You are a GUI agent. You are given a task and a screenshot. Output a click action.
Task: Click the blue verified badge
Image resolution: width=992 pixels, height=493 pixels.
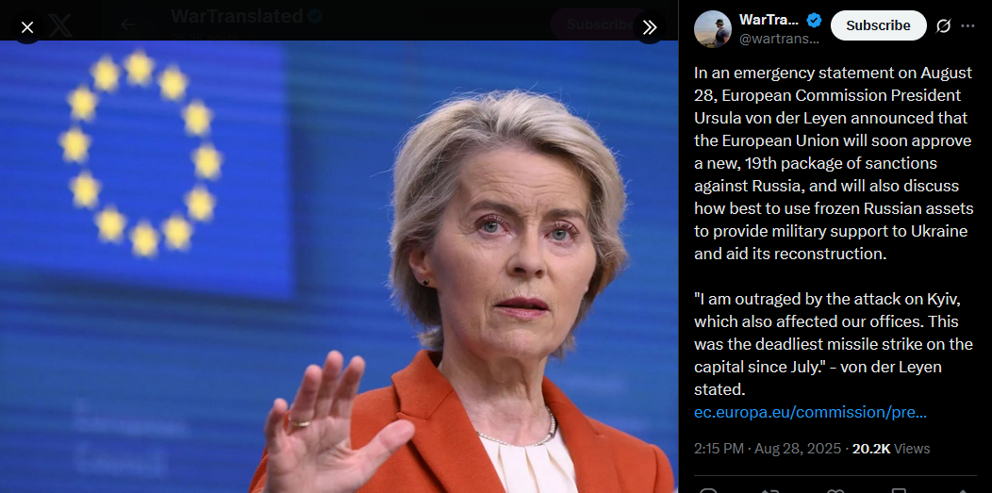(814, 20)
